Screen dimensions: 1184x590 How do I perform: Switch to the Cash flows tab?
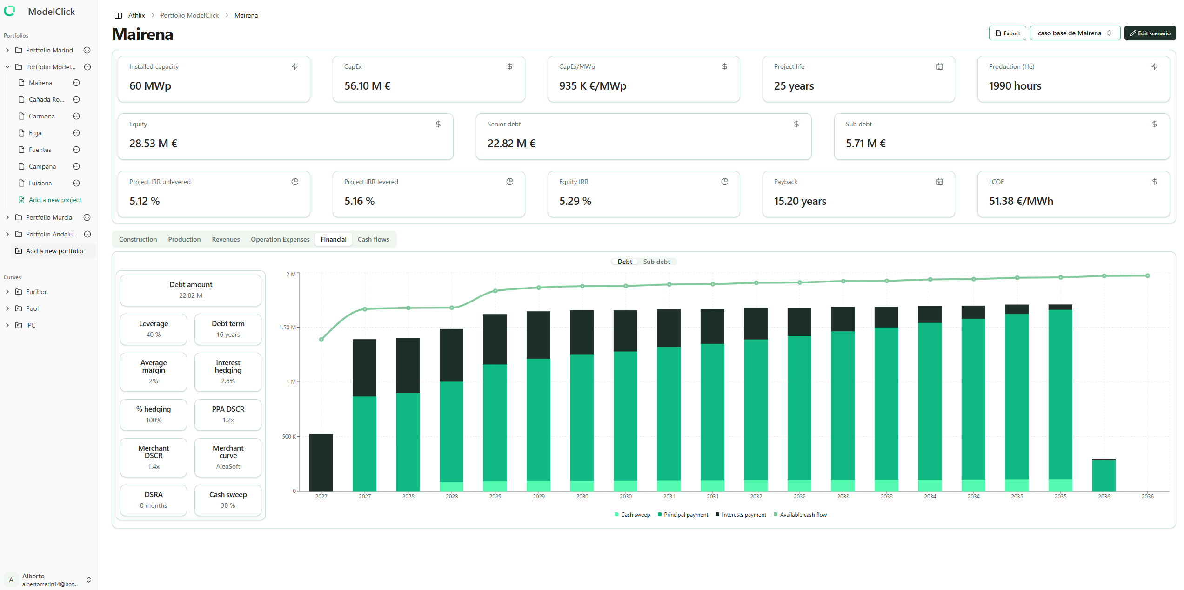click(x=373, y=239)
